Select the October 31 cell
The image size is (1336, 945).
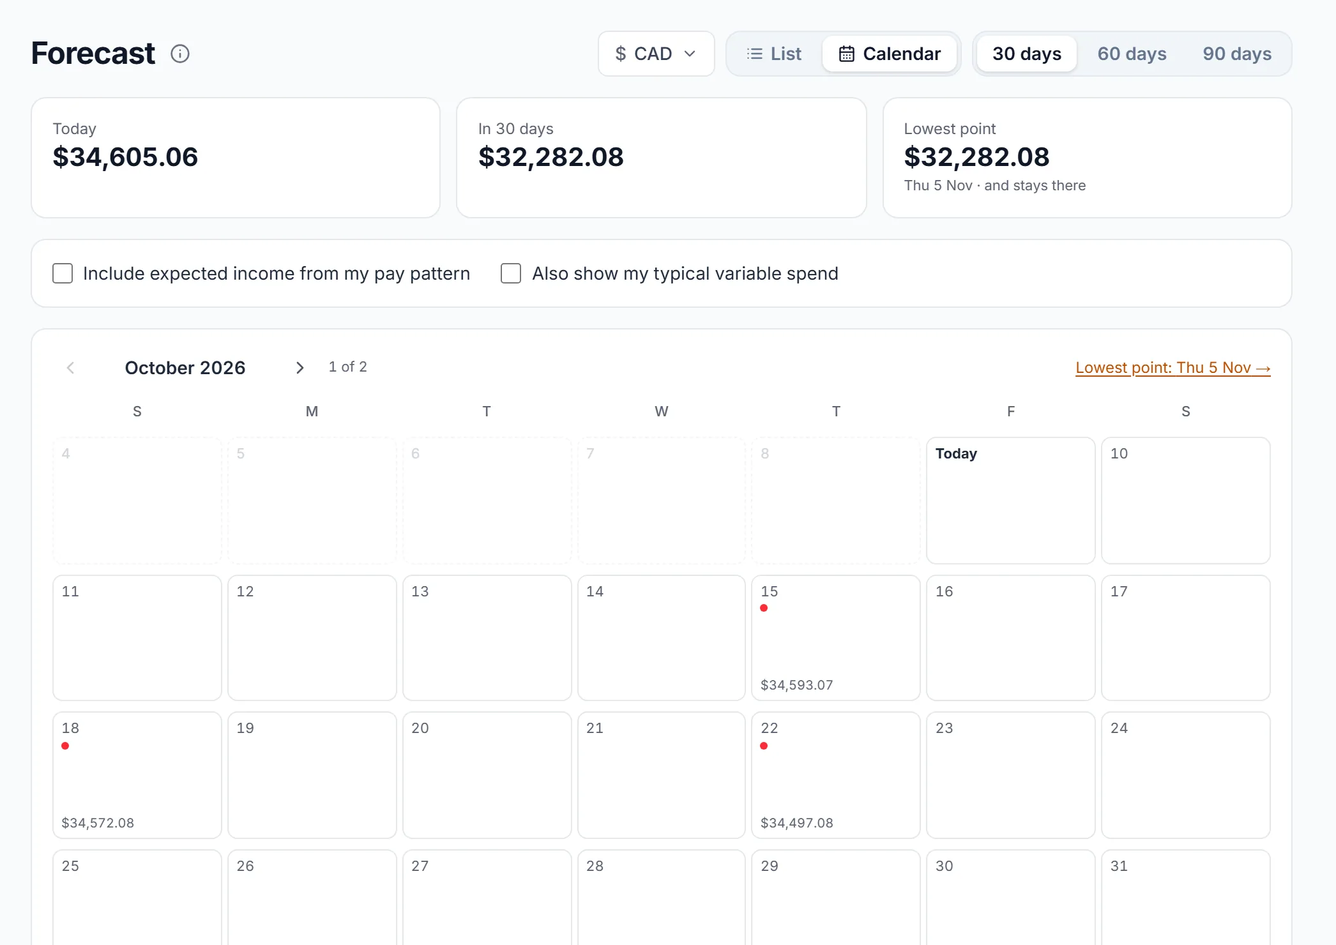click(x=1186, y=897)
